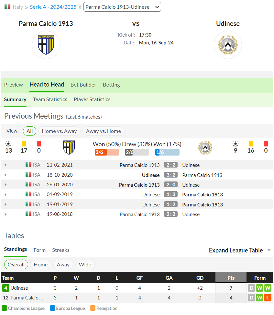This screenshot has height=315, width=274.
Task: Click the small Parma crest in meetings summary
Action: pos(69,147)
